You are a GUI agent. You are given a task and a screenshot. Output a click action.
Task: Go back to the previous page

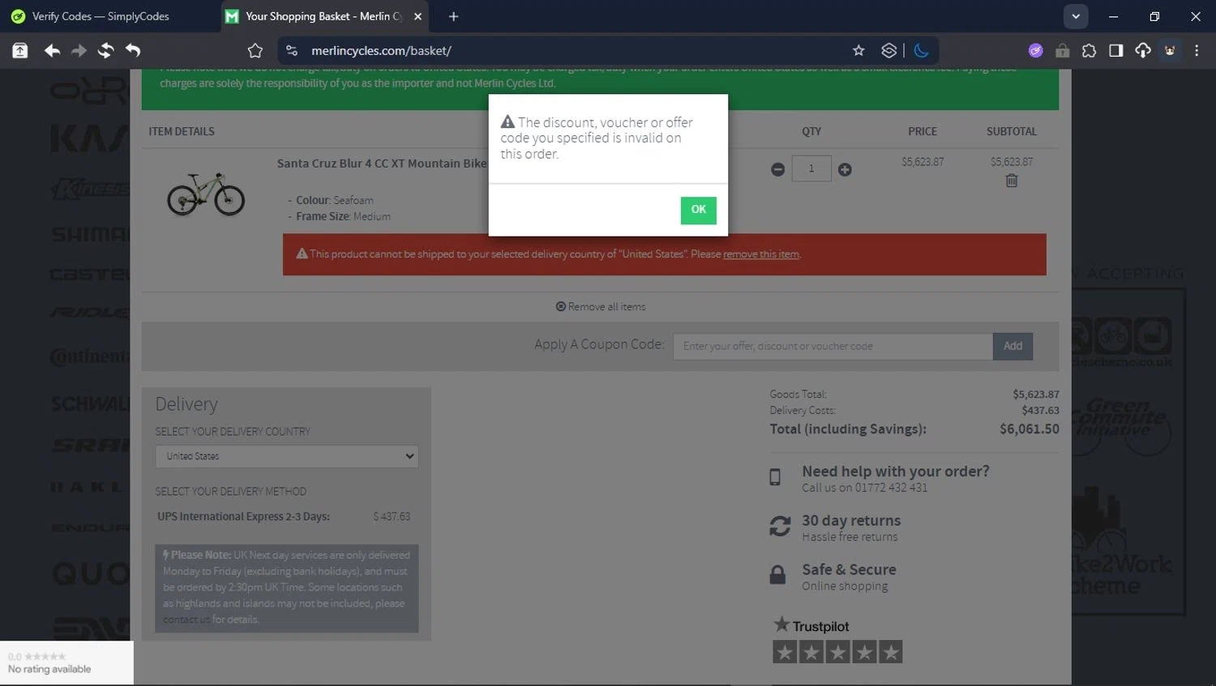[52, 51]
